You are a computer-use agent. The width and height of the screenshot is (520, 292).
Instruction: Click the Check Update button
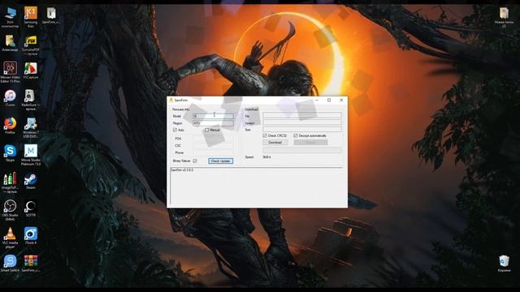click(x=220, y=161)
